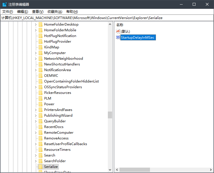Click the values pane horizontal scrollbar thumb
The height and width of the screenshot is (173, 214).
pos(135,170)
